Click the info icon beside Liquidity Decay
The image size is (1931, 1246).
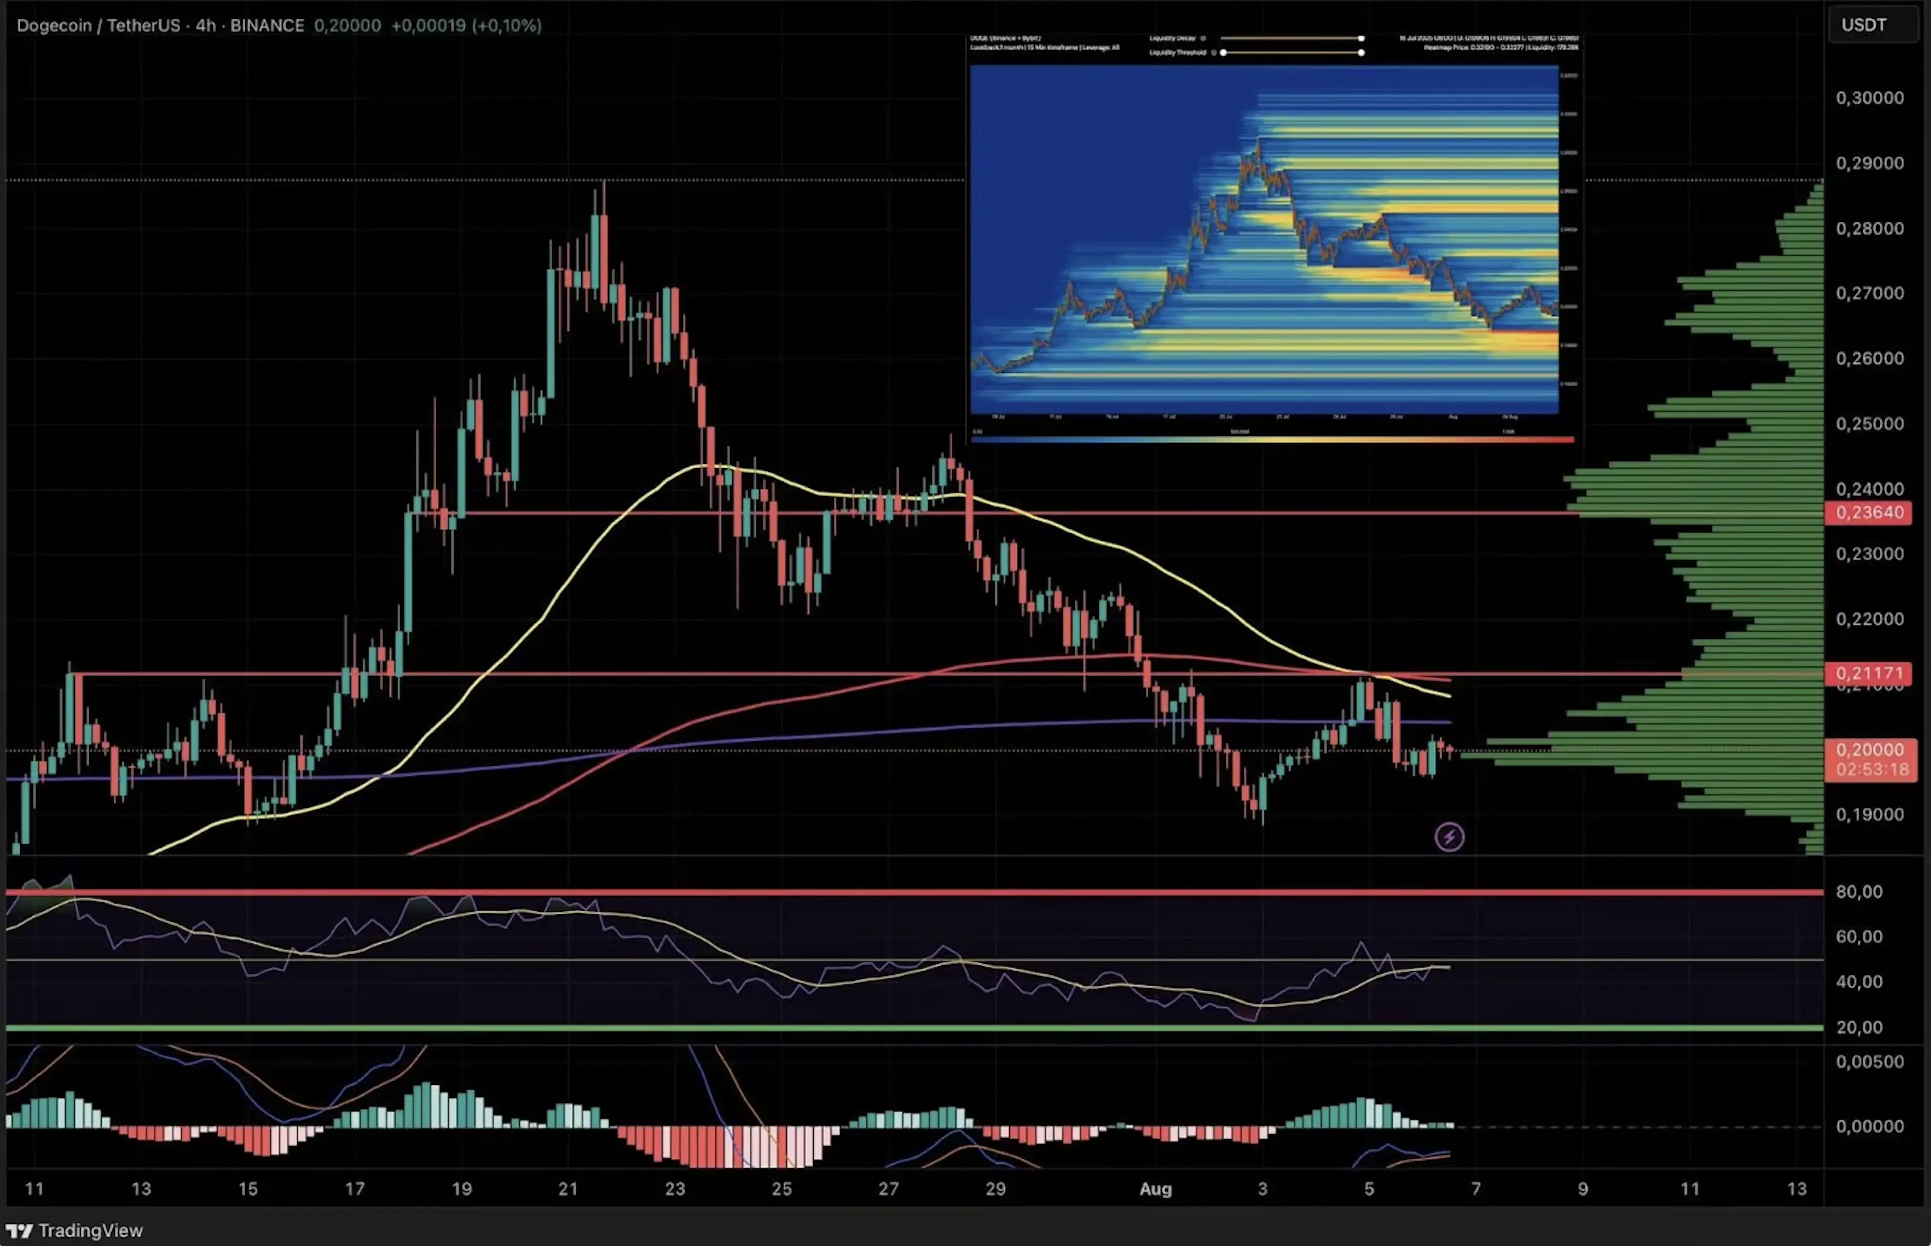point(1204,37)
